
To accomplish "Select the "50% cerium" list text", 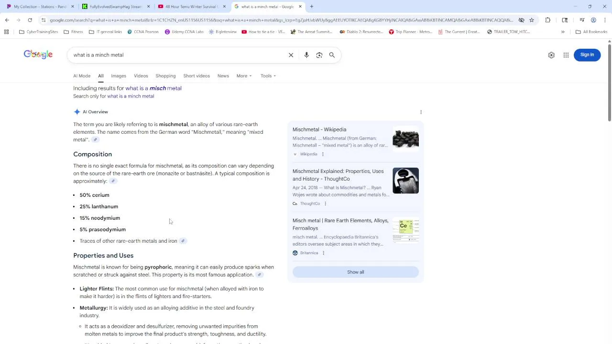I will pos(94,195).
